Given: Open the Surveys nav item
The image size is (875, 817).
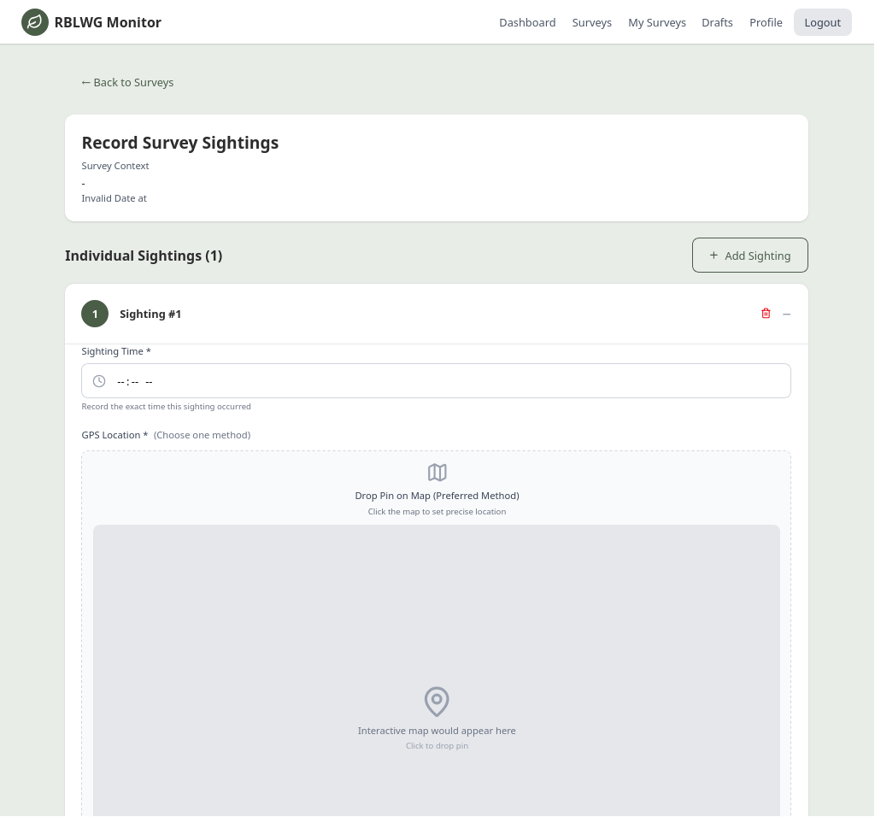Looking at the screenshot, I should (591, 22).
